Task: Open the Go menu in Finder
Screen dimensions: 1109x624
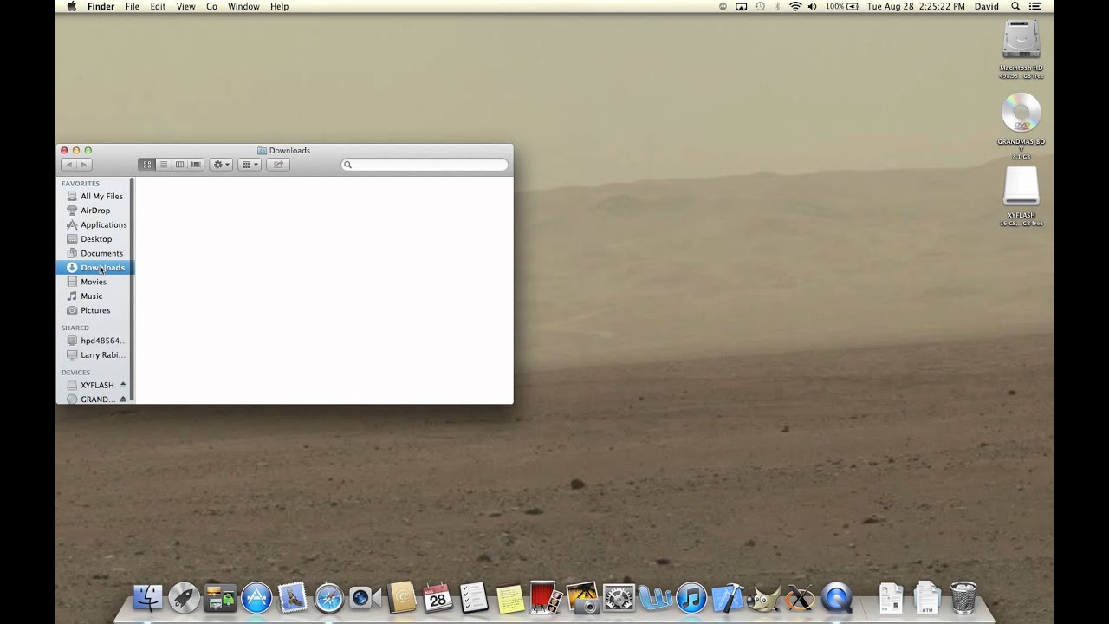Action: pos(211,6)
